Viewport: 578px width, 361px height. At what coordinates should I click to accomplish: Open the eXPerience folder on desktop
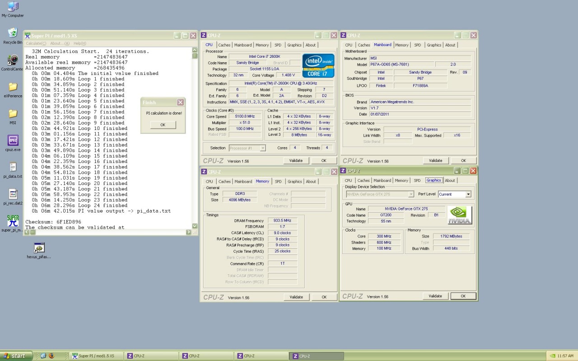13,87
